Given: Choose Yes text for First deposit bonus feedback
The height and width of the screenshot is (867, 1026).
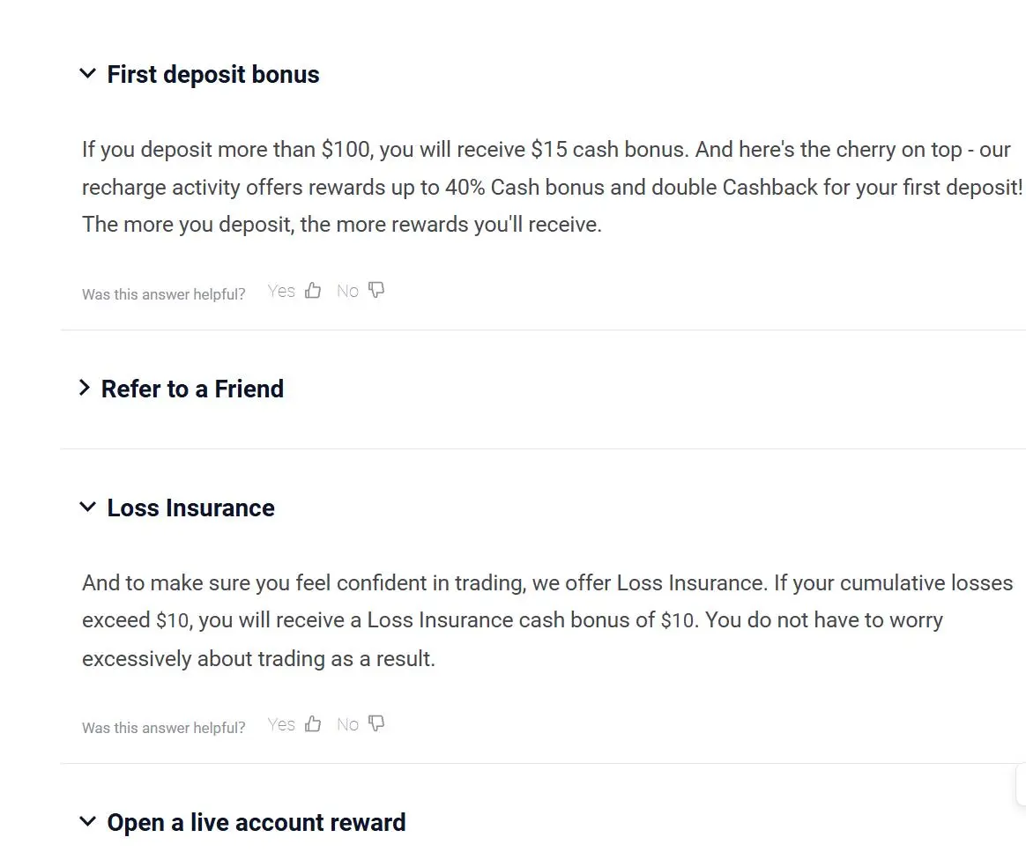Looking at the screenshot, I should click(x=281, y=291).
